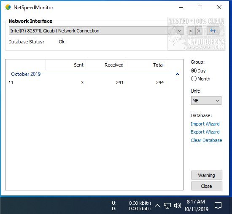Click the total value 244
The width and height of the screenshot is (232, 214).
click(x=160, y=83)
